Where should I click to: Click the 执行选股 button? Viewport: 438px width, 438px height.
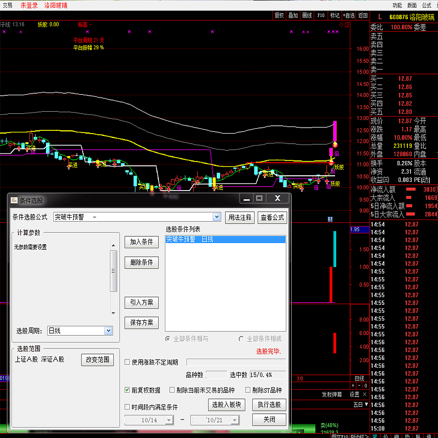pos(269,405)
